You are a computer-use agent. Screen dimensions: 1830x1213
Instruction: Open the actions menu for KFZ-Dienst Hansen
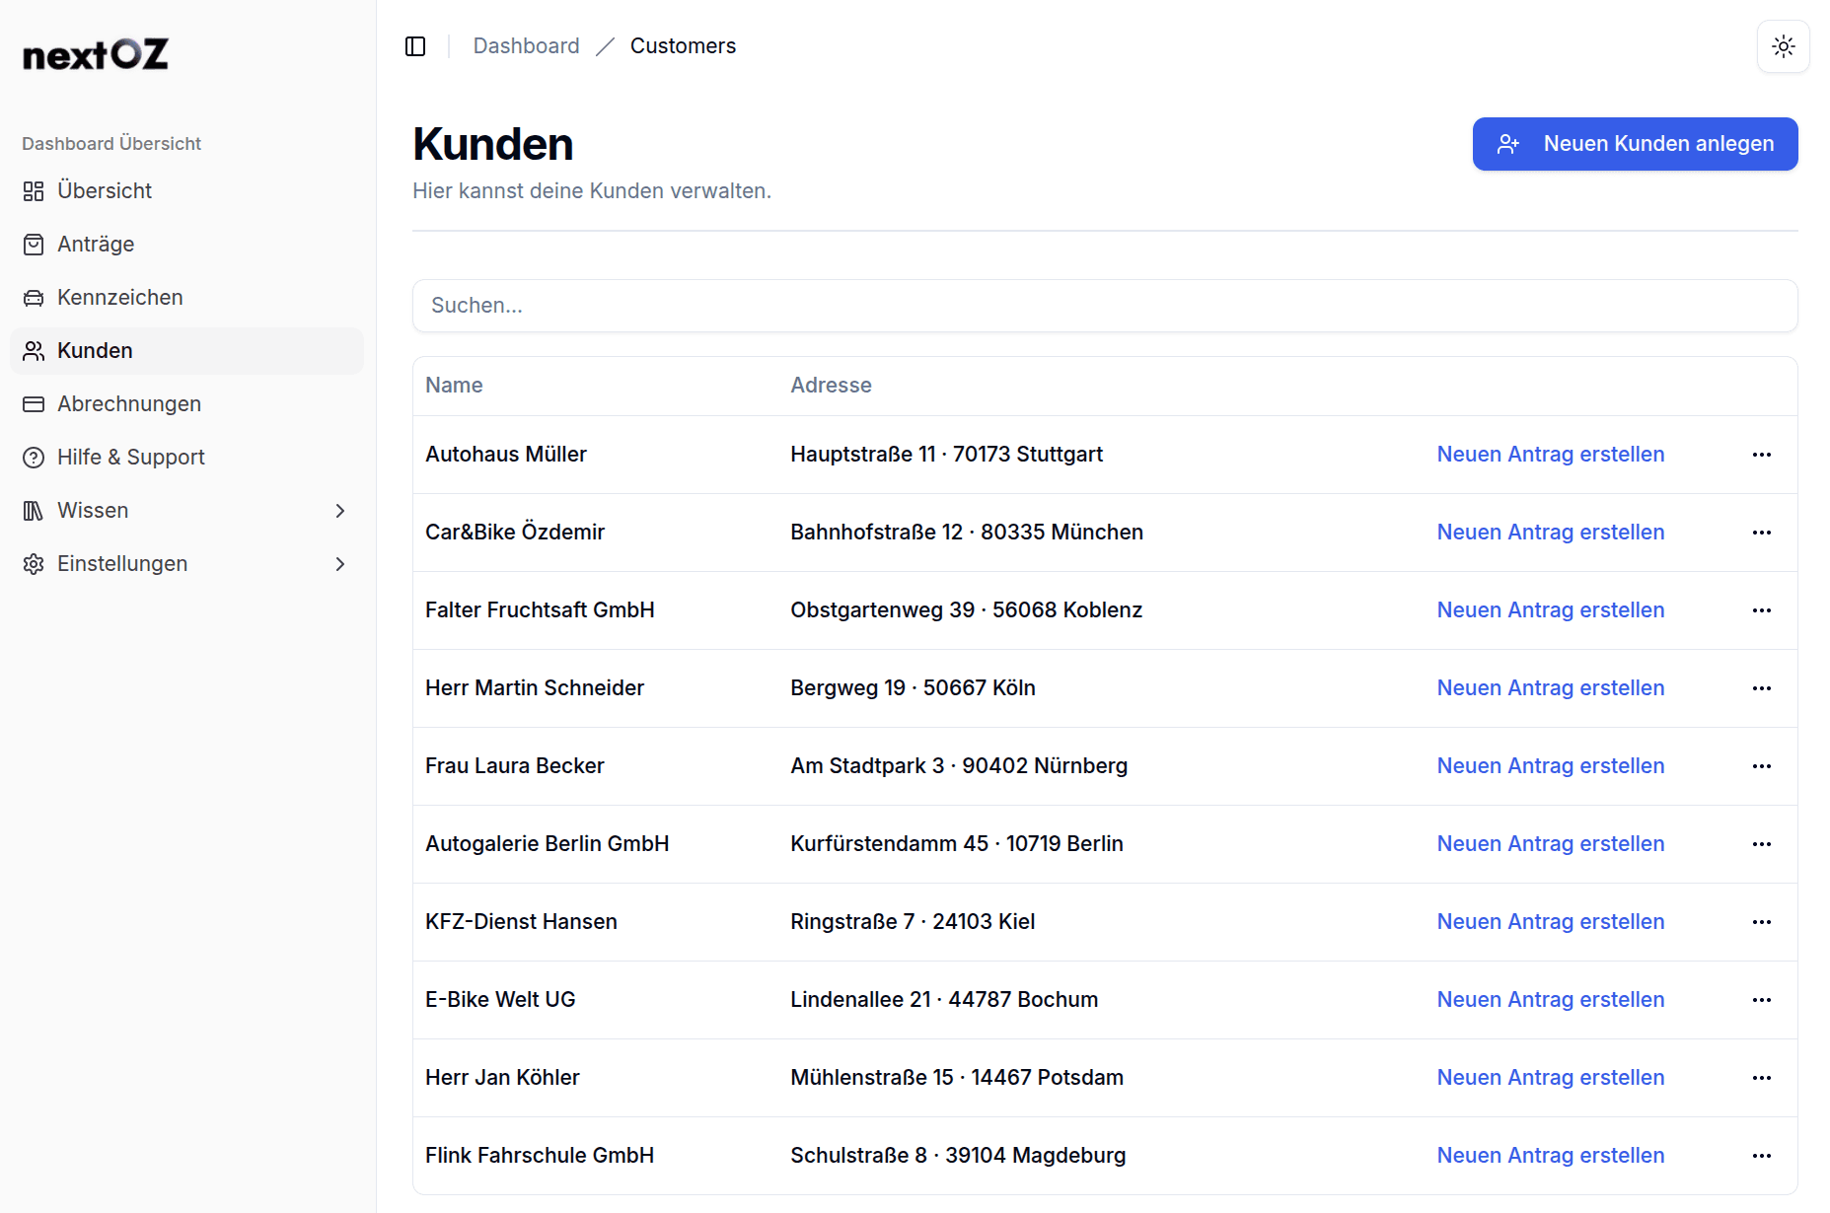click(1762, 922)
